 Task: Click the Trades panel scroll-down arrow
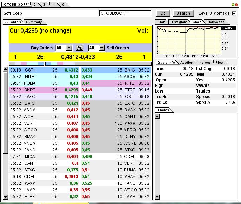(x=157, y=197)
